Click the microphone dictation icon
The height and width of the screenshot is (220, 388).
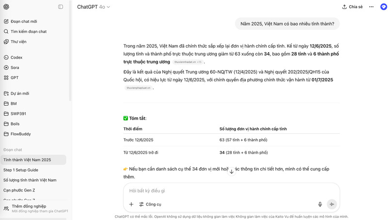click(x=320, y=204)
